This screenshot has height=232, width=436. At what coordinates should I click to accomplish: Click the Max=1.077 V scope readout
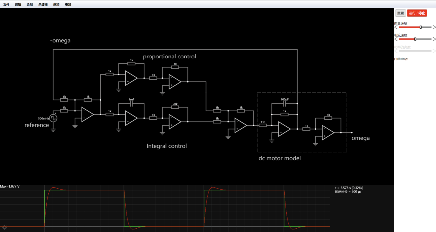tap(10, 187)
